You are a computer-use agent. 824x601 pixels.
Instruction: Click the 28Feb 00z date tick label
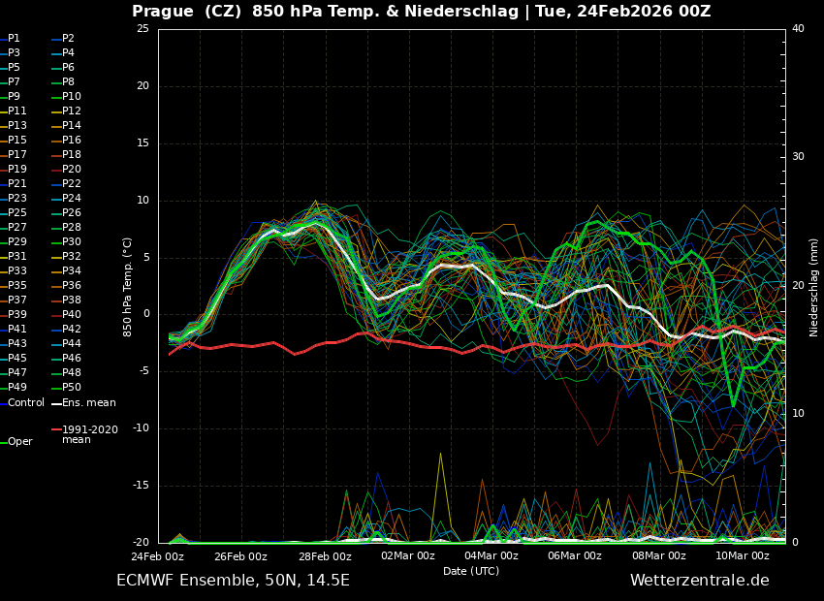click(325, 556)
